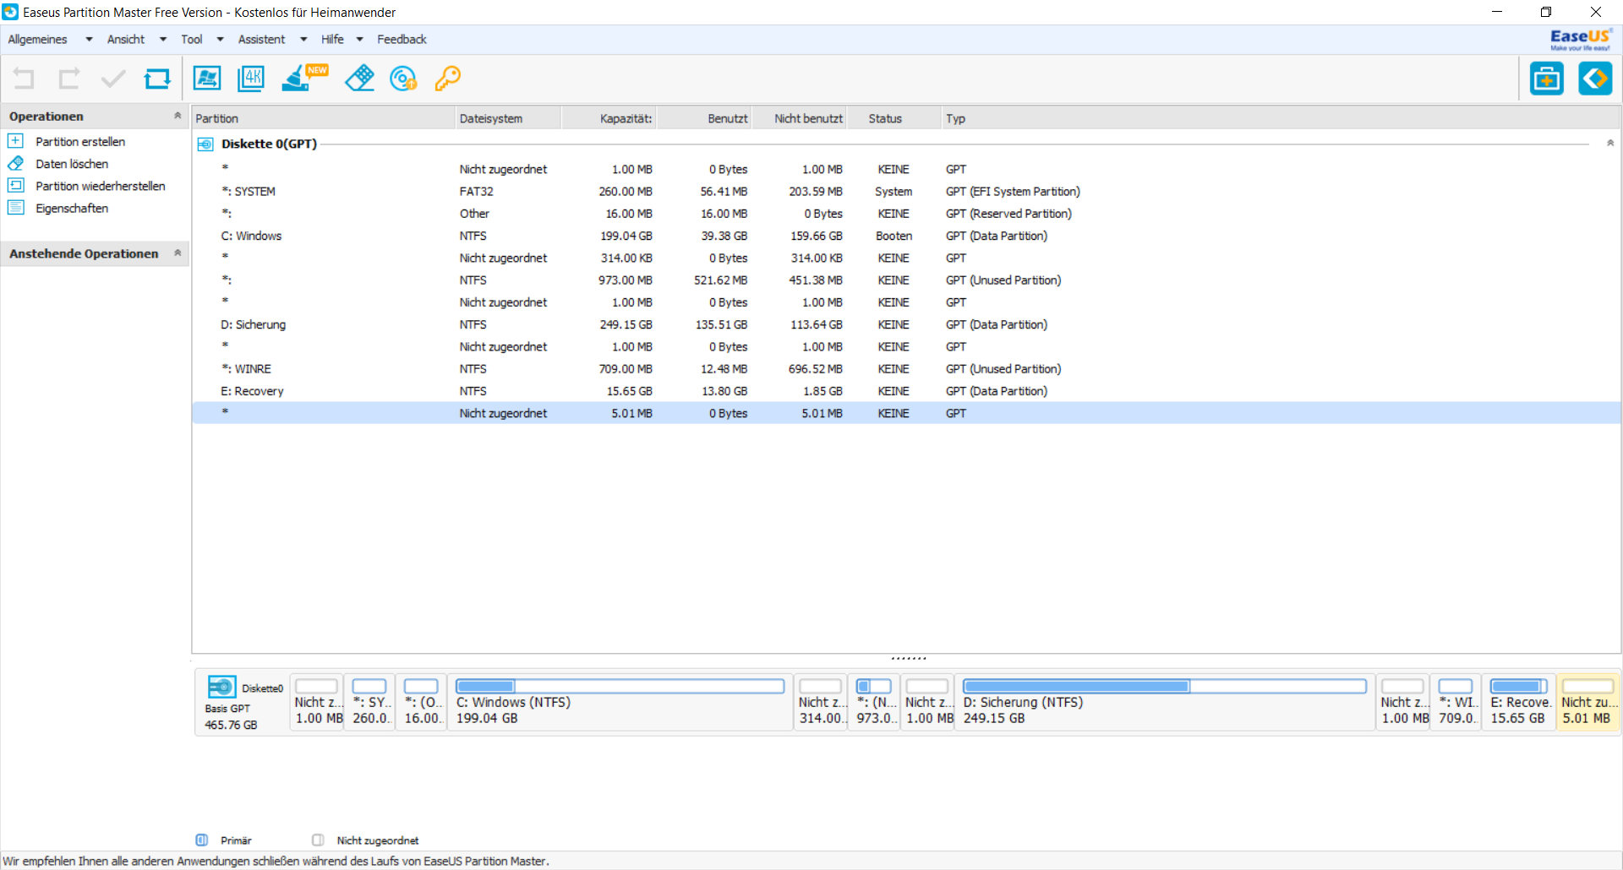
Task: Create a WinPE bootable disc
Action: pyautogui.click(x=403, y=79)
